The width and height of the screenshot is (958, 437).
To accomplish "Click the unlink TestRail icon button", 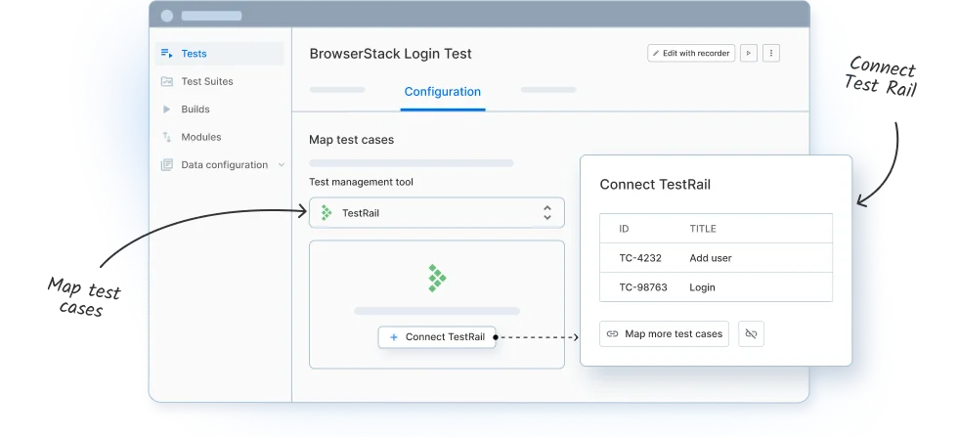I will tap(751, 333).
